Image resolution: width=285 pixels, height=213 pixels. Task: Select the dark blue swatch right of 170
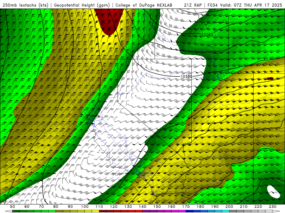(x=190, y=211)
